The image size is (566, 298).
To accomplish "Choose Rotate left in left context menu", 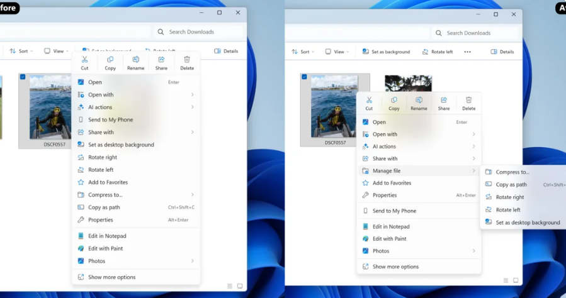I will click(136, 170).
